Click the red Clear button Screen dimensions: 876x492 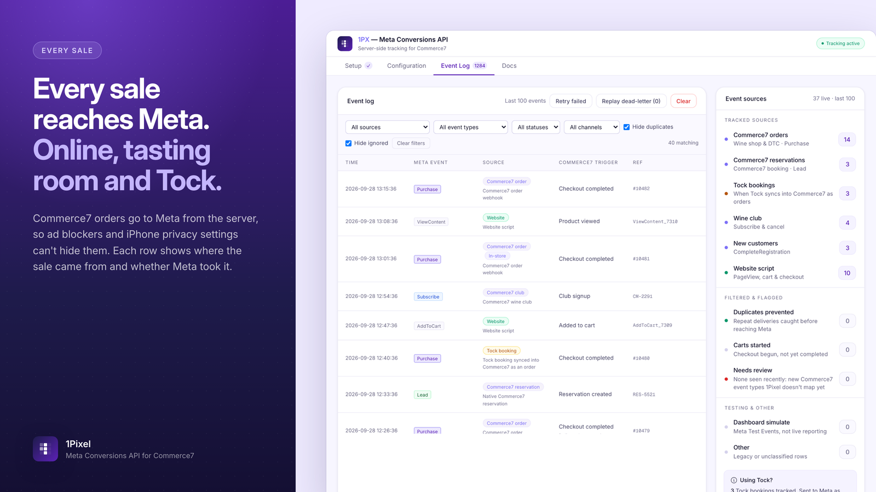click(683, 101)
